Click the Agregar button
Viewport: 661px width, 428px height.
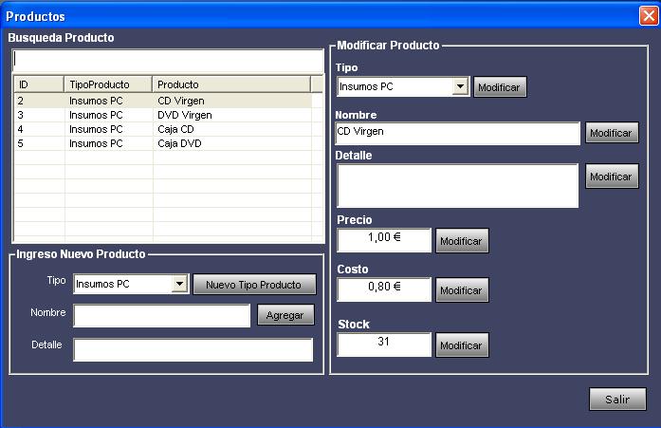[x=285, y=315]
